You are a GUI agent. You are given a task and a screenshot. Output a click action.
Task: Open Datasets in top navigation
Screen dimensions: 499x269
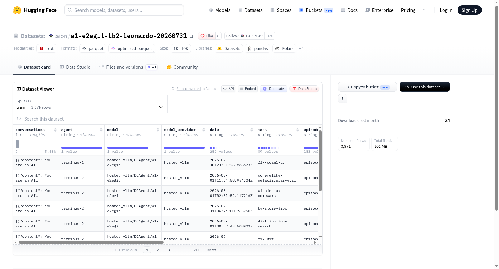tap(250, 10)
